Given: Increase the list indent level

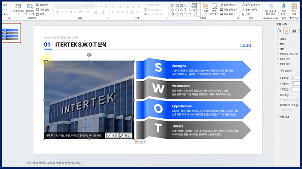Looking at the screenshot, I should click(x=133, y=6).
